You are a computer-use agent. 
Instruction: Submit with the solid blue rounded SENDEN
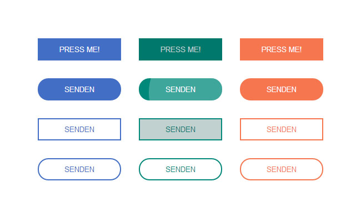click(x=79, y=89)
